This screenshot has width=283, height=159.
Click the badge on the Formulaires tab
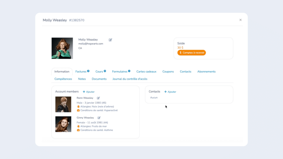(129, 71)
